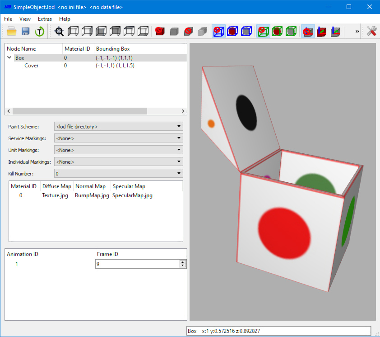
Task: Open the Help menu
Action: tap(65, 19)
